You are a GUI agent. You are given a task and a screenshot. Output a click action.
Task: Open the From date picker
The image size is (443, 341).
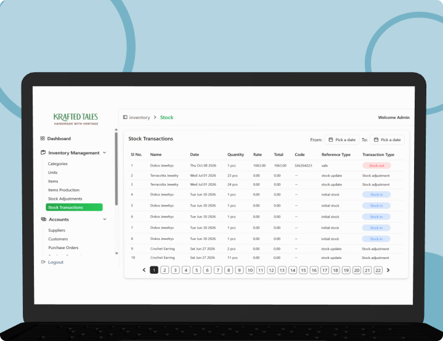click(342, 139)
